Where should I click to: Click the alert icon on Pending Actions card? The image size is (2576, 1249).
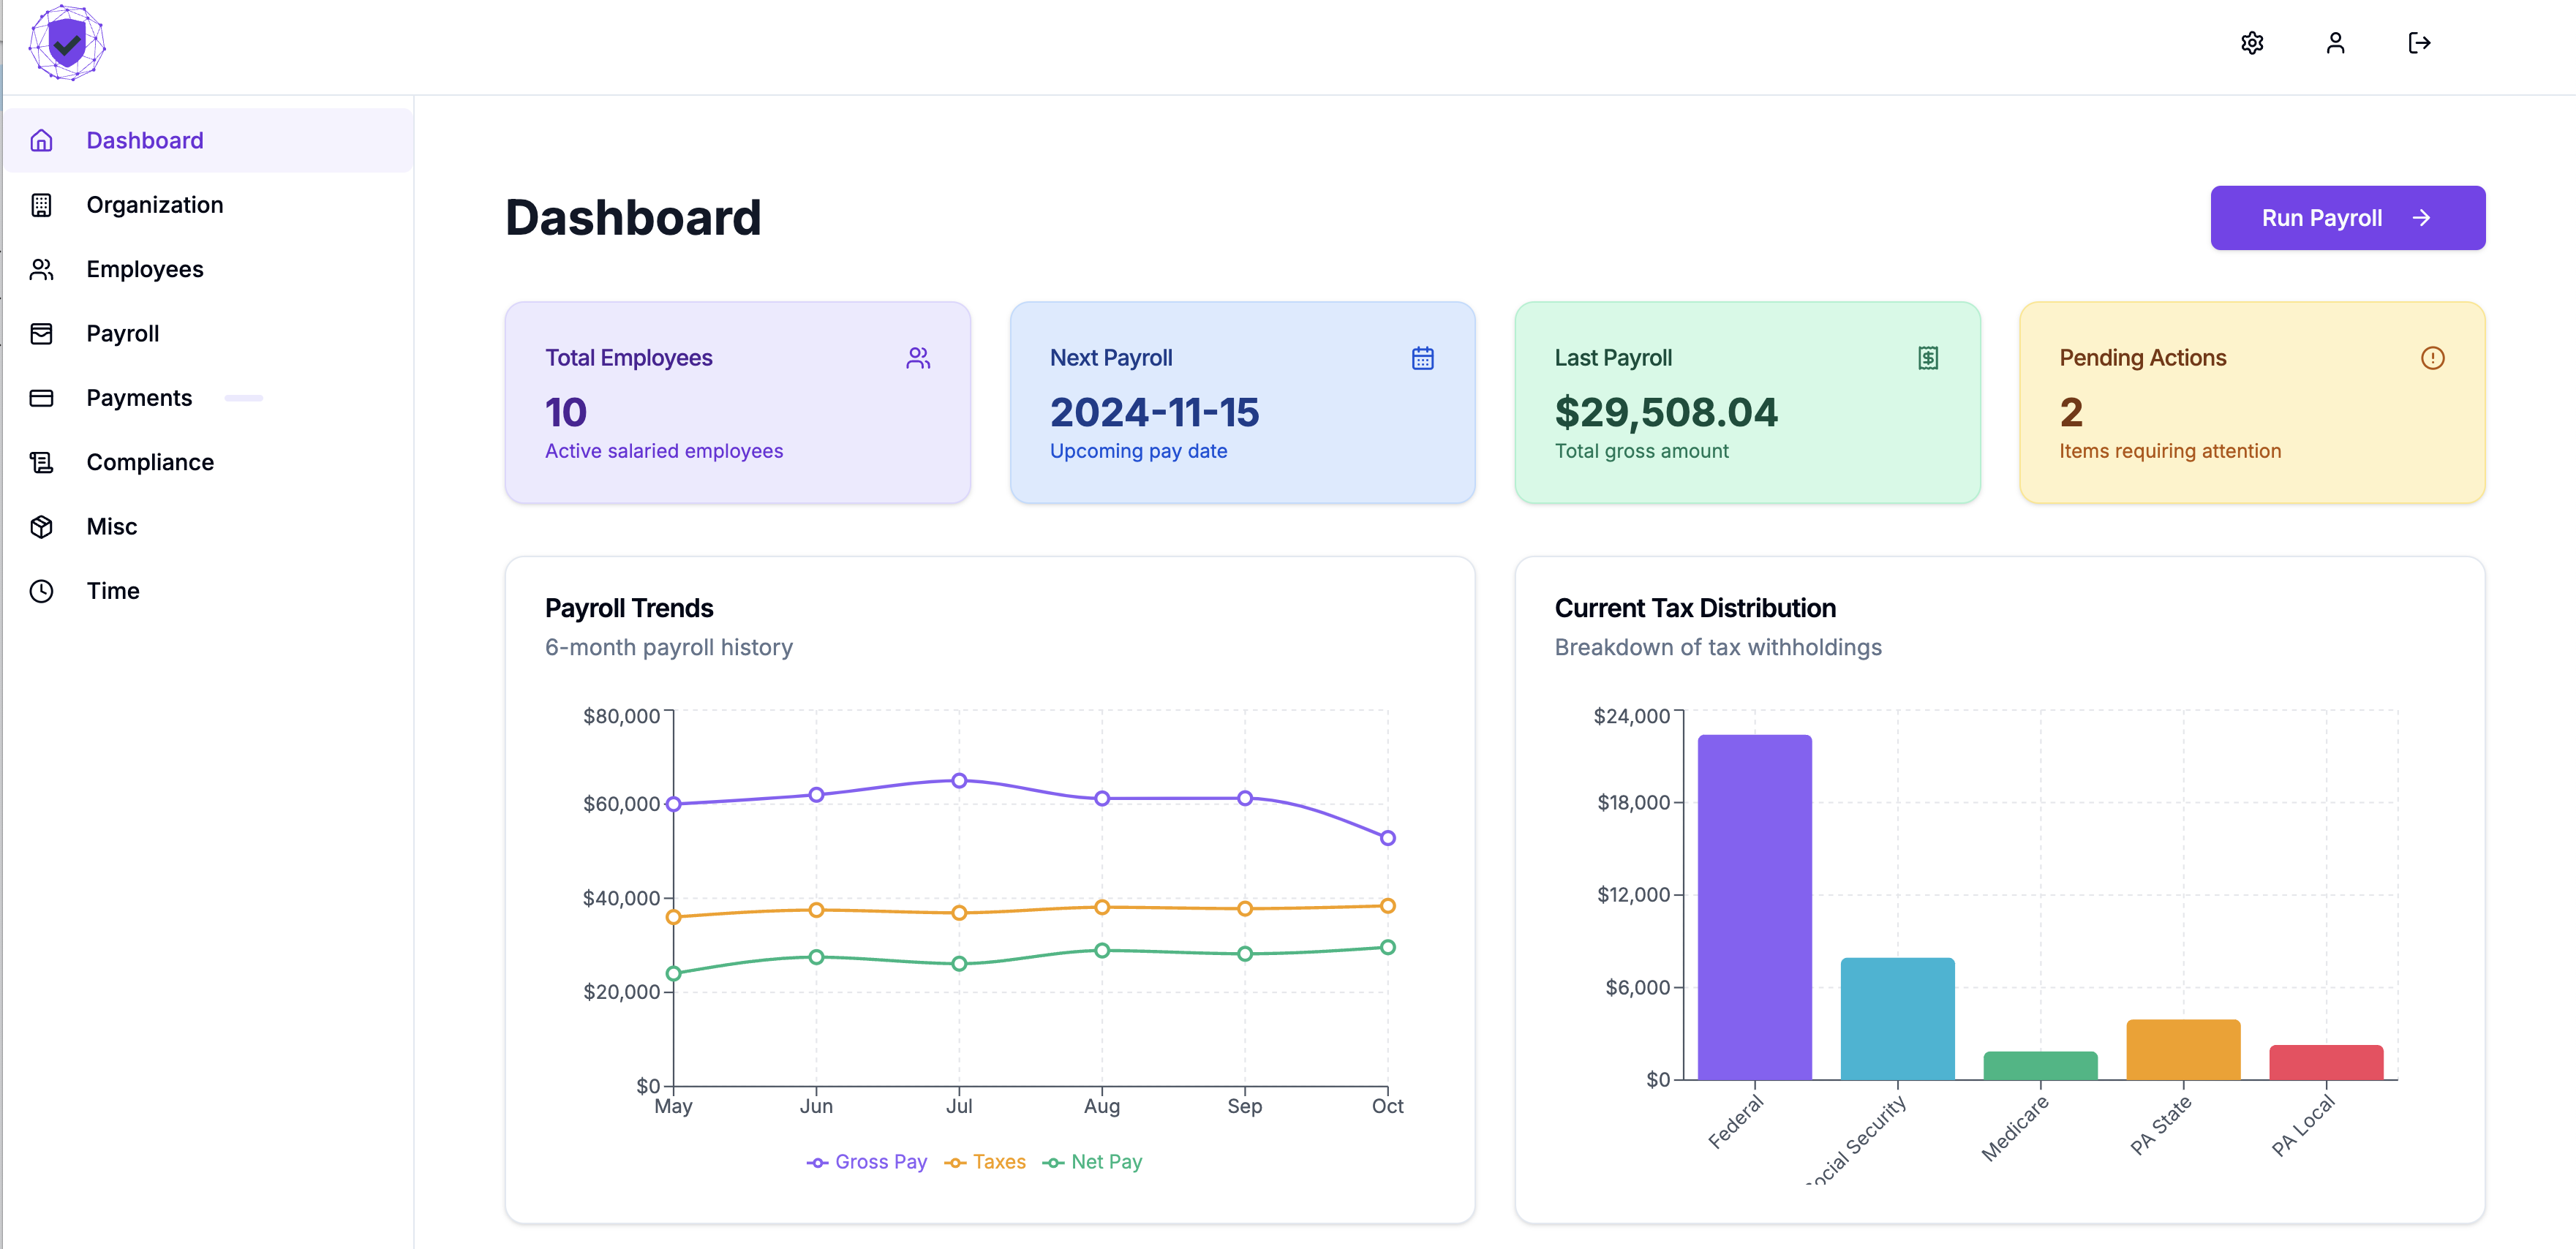(x=2432, y=358)
